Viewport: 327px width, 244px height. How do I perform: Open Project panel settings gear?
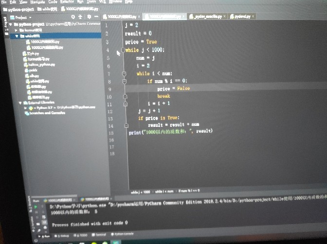(x=89, y=17)
